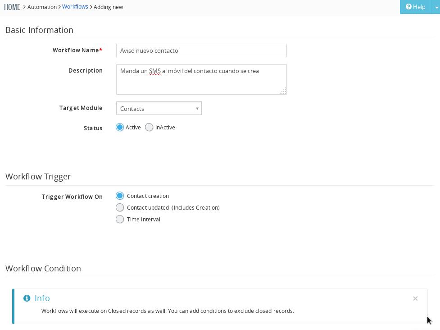
Task: Choose Contact creation as the trigger
Action: [120, 196]
